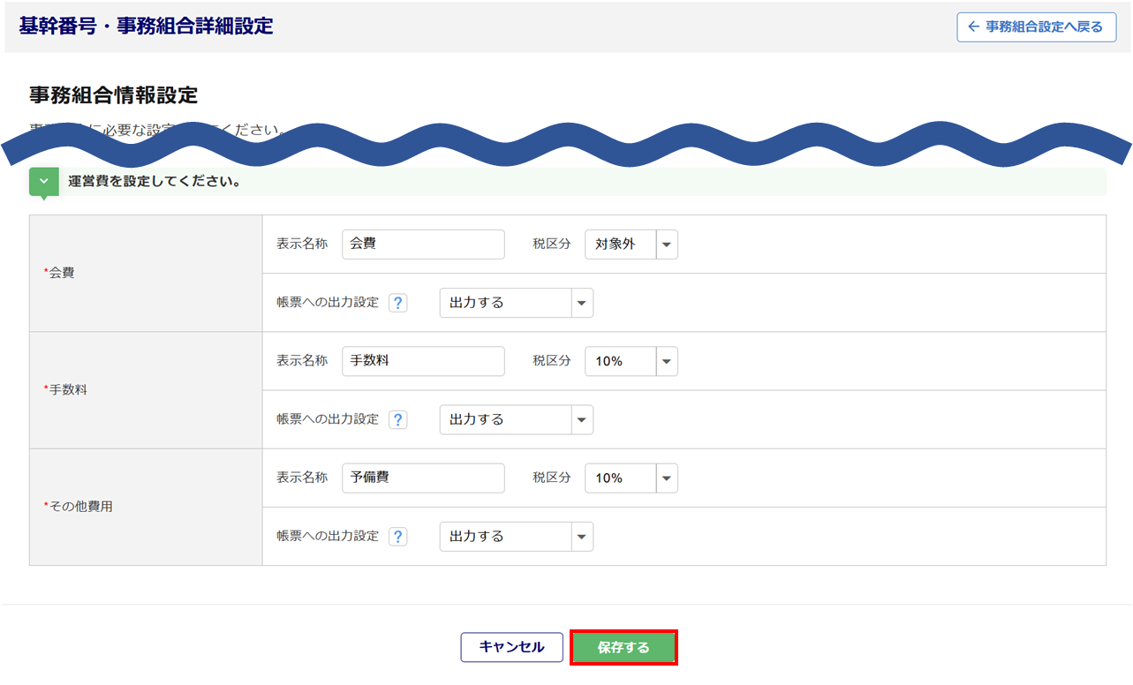The image size is (1133, 685).
Task: Go back via 事務組合設定へ戻る button
Action: [x=1036, y=26]
